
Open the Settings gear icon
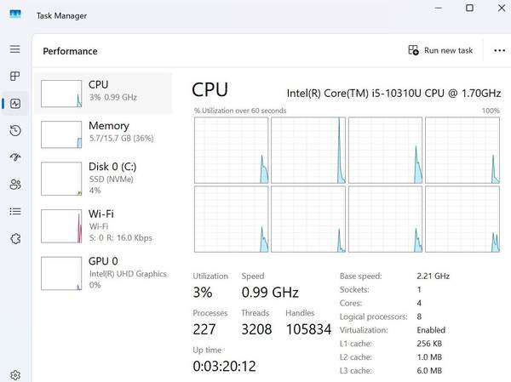(15, 375)
